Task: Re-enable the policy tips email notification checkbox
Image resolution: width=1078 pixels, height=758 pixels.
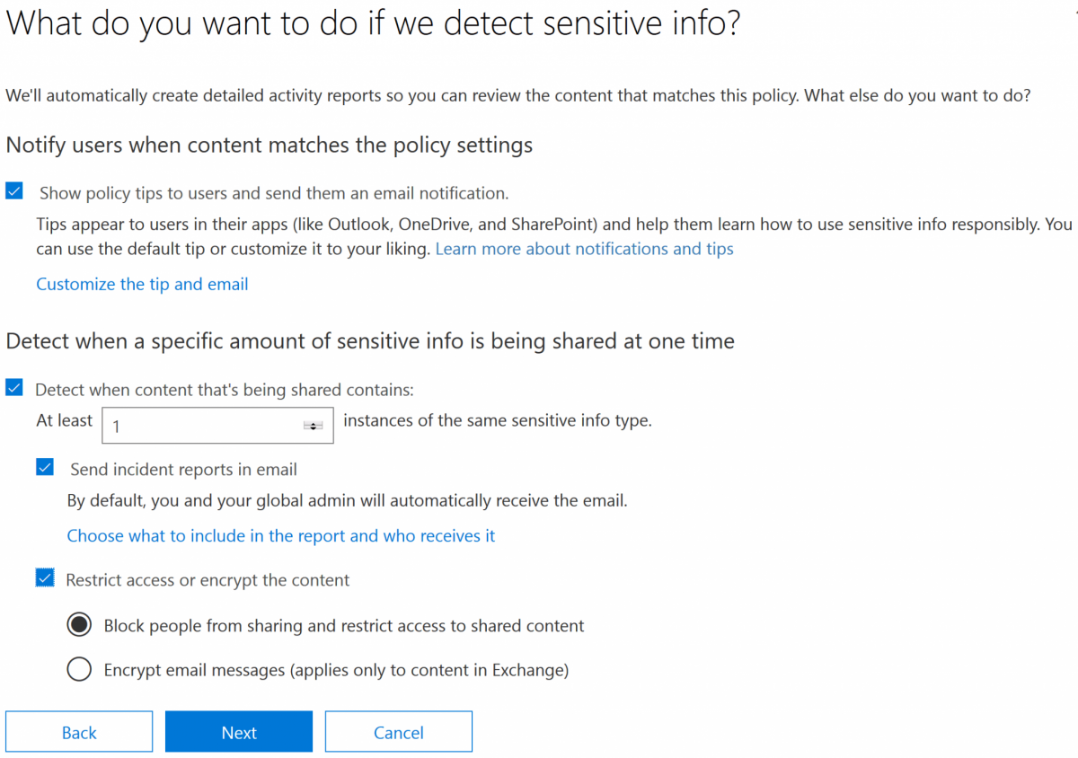Action: pos(13,189)
